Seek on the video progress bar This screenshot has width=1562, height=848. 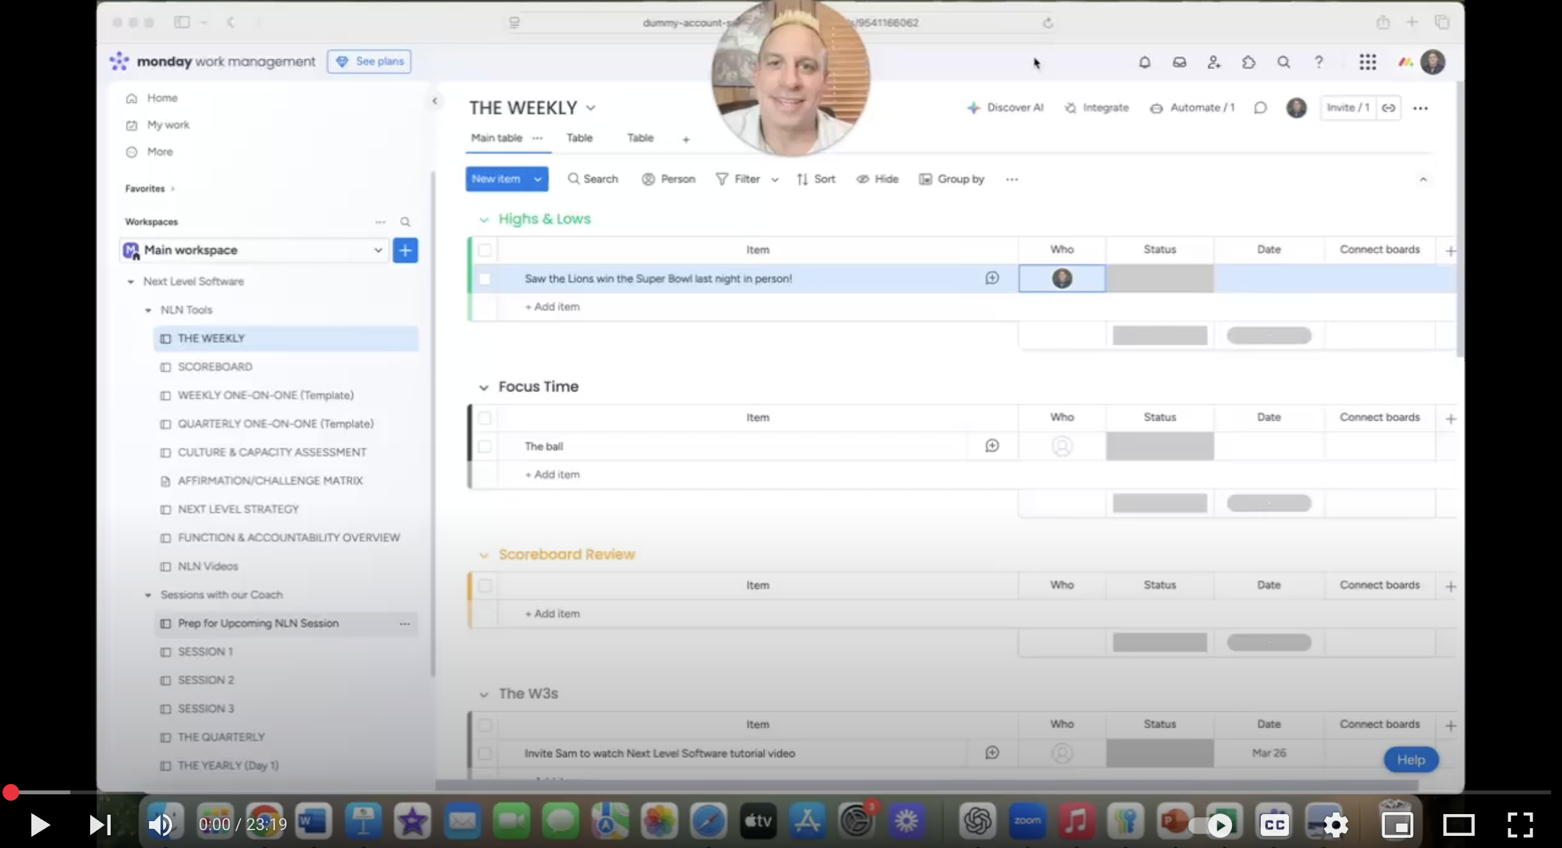coord(781,792)
